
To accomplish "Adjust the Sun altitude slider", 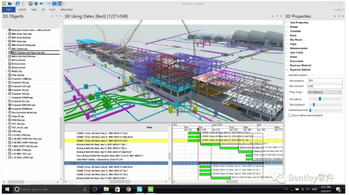I will (x=320, y=99).
